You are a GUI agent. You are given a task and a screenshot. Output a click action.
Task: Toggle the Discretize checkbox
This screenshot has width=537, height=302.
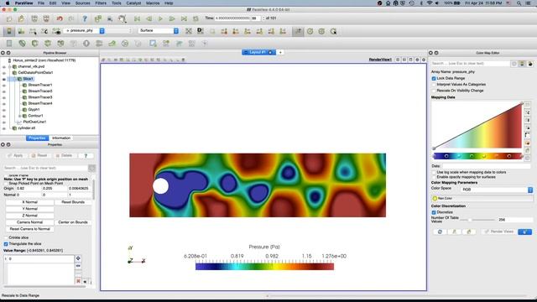pyautogui.click(x=434, y=212)
